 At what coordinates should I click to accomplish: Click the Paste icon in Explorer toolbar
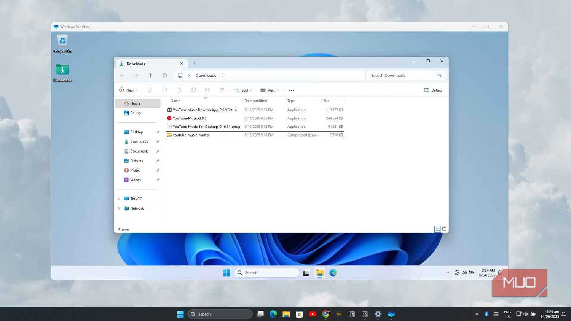179,90
